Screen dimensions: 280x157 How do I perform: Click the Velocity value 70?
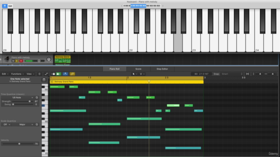(x=36, y=143)
